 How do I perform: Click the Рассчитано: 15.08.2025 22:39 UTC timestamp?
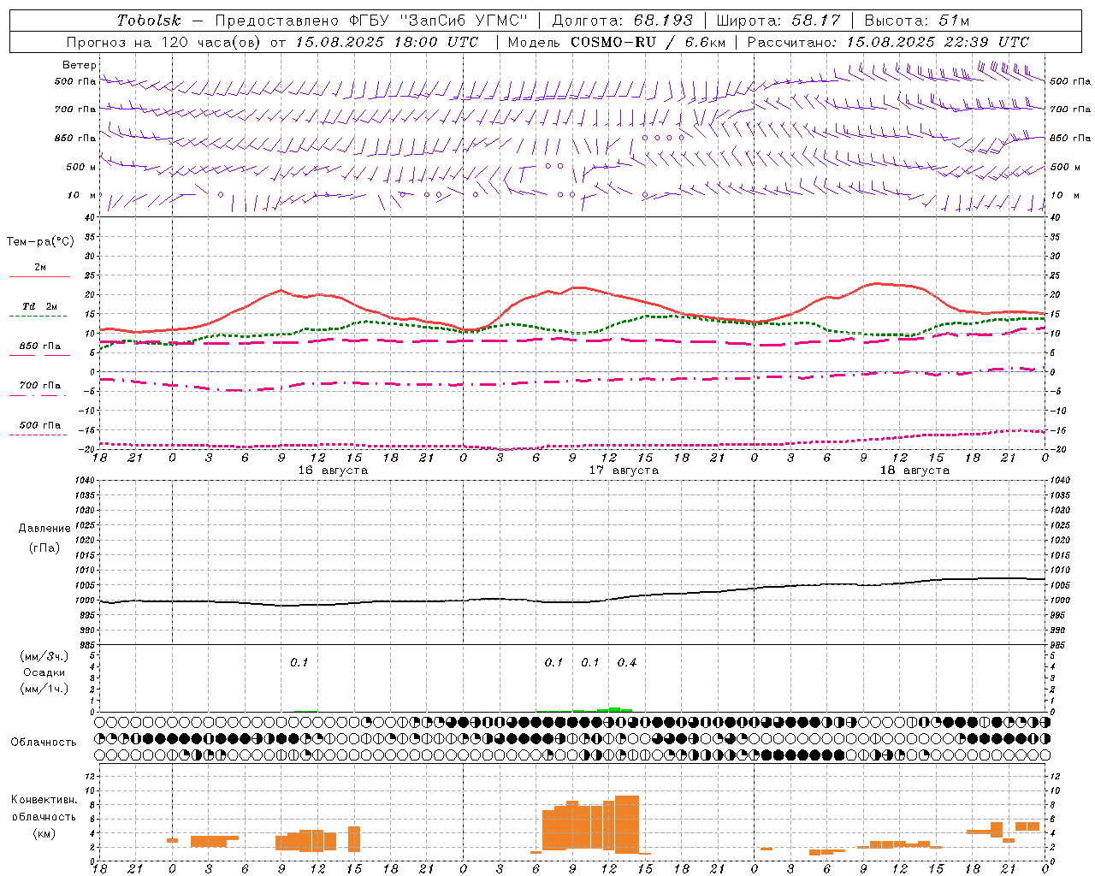pos(888,42)
